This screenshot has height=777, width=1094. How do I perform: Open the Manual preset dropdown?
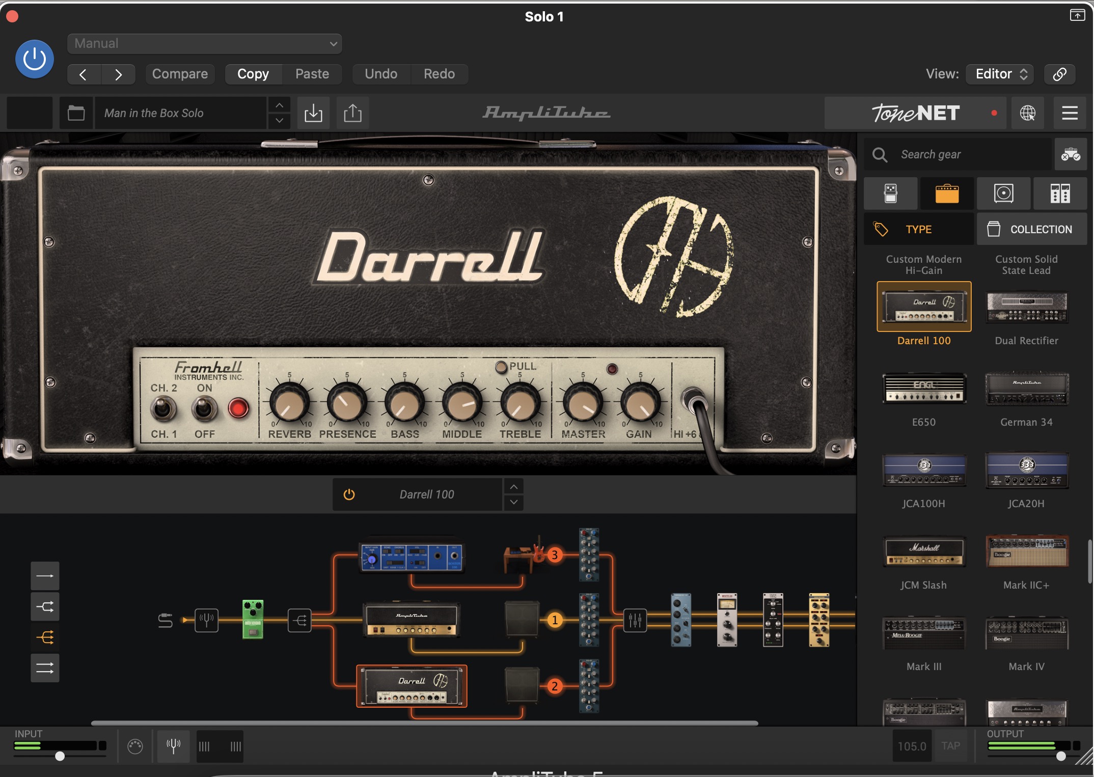tap(205, 44)
